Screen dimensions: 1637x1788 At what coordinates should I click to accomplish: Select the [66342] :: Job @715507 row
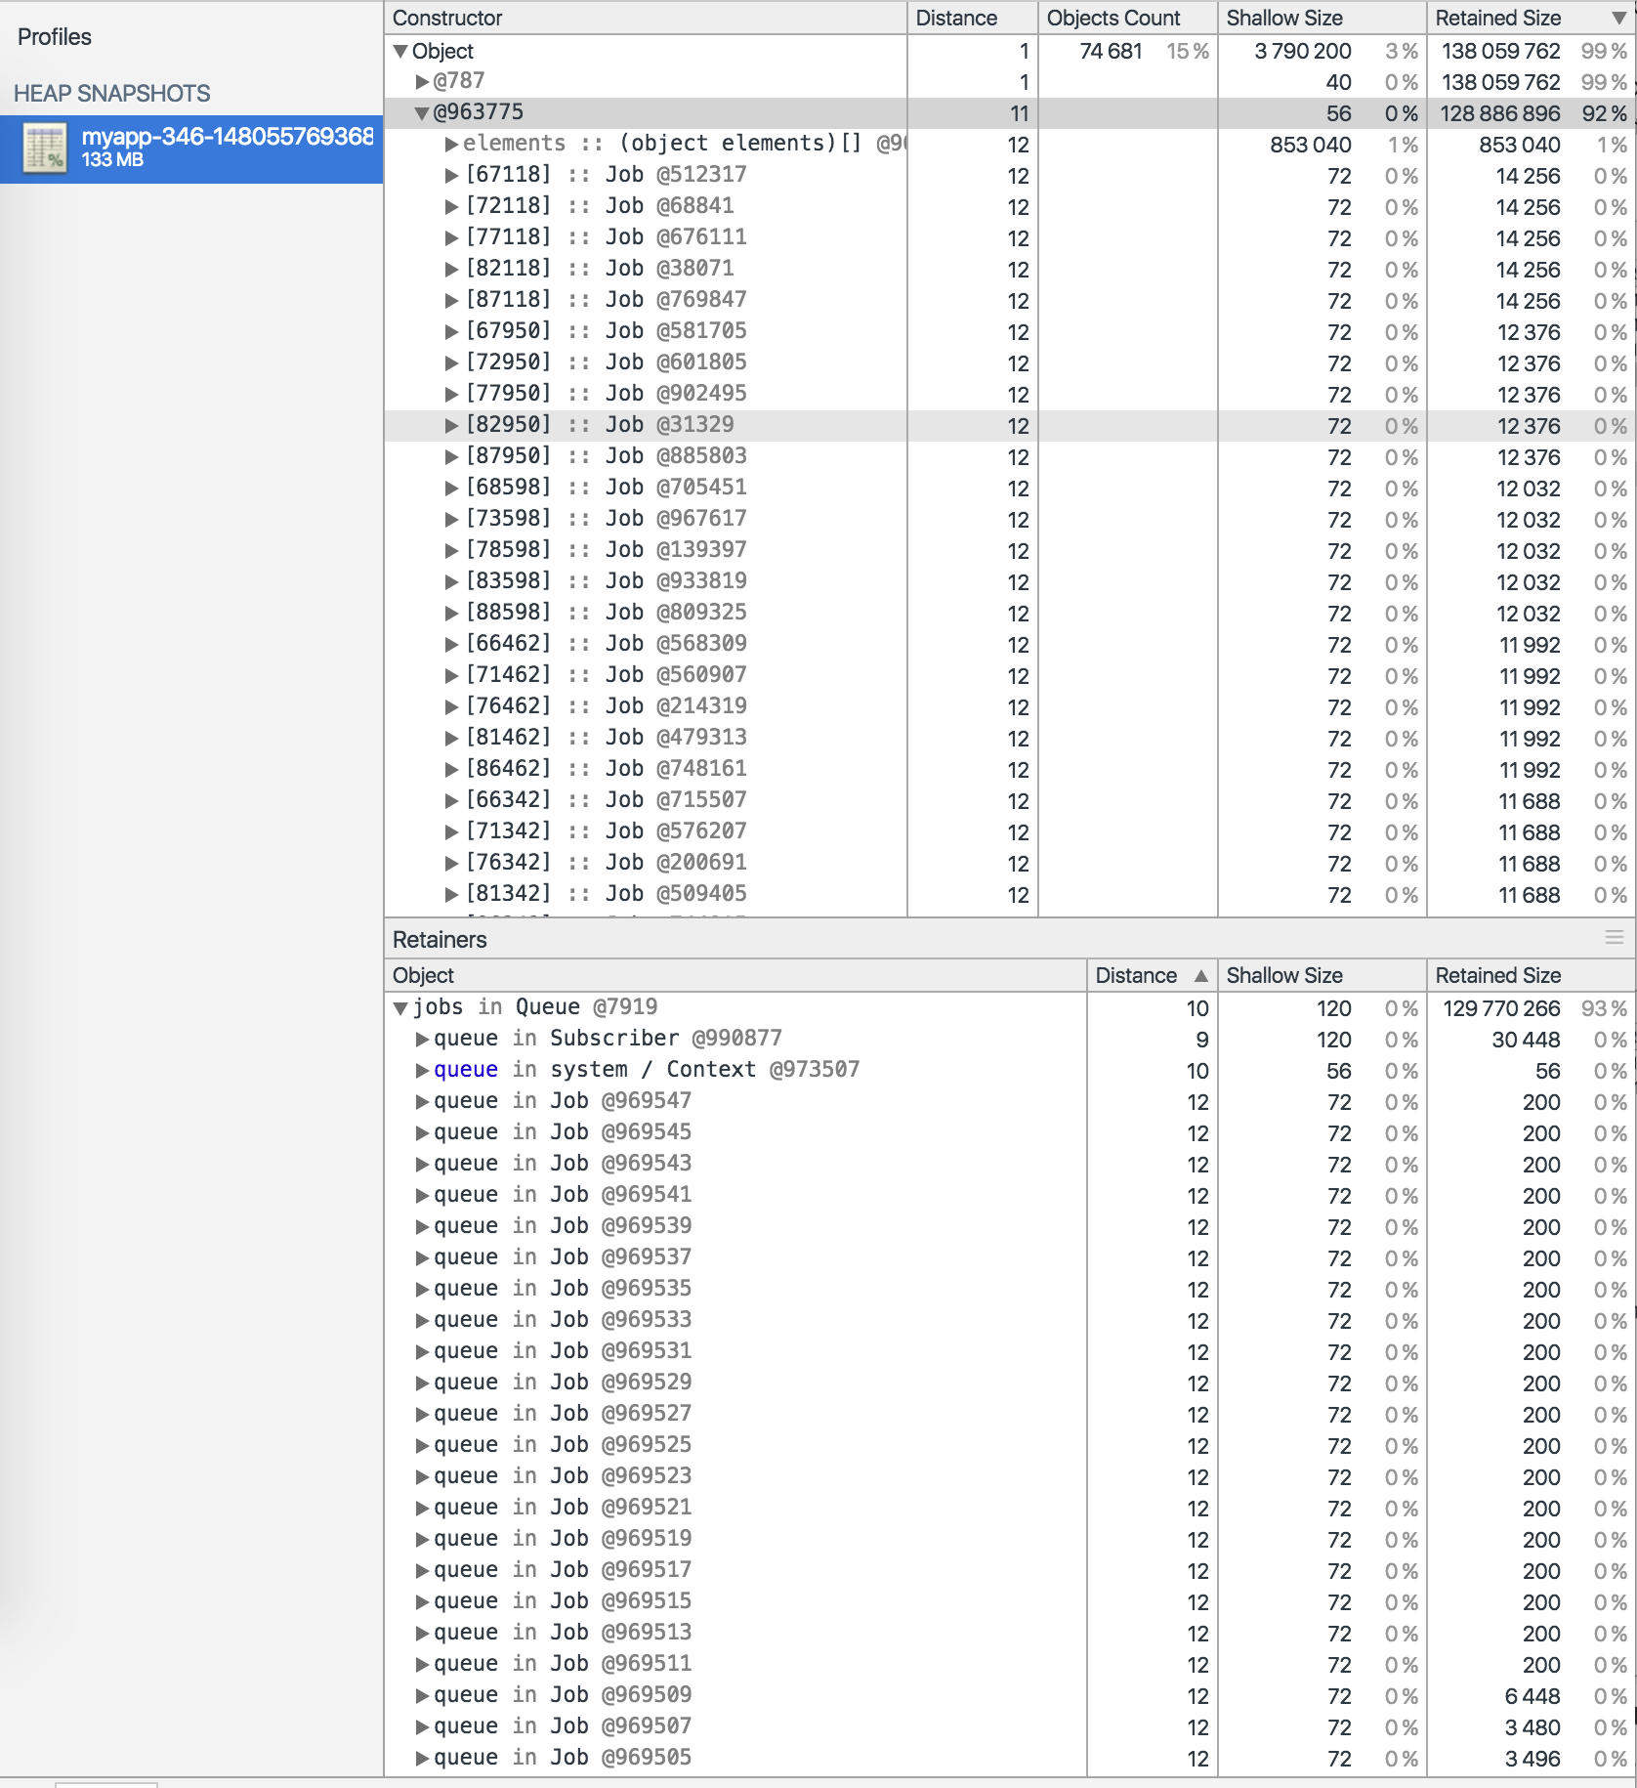(x=1010, y=801)
